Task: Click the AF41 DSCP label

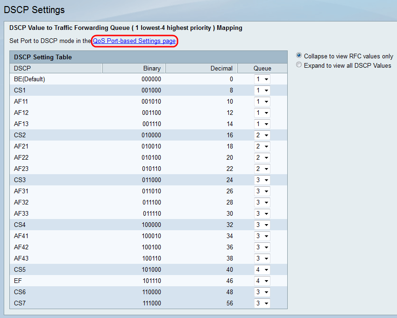Action: [21, 236]
